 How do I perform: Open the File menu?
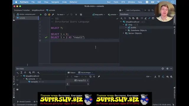33,2
